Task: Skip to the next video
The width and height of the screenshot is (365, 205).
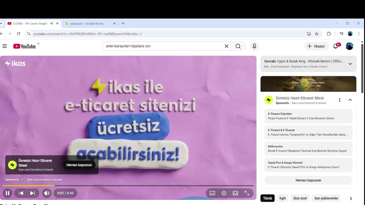Action: 32,193
